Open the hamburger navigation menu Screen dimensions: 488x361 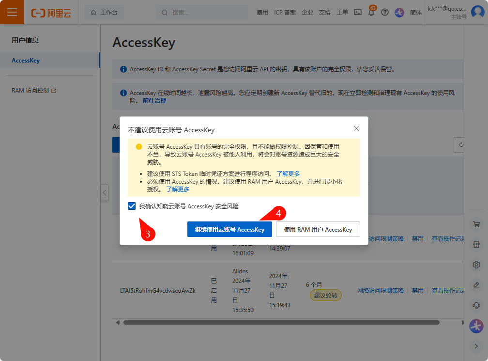[12, 12]
